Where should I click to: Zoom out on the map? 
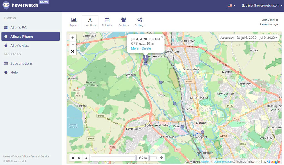(x=73, y=45)
